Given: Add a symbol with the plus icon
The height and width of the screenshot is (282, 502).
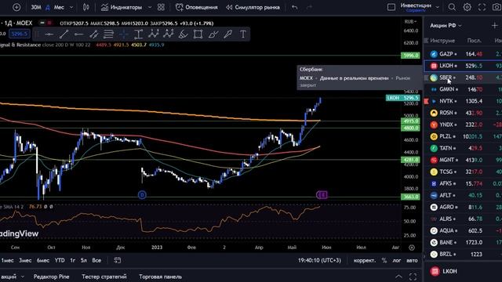Looking at the screenshot, I should (16, 7).
